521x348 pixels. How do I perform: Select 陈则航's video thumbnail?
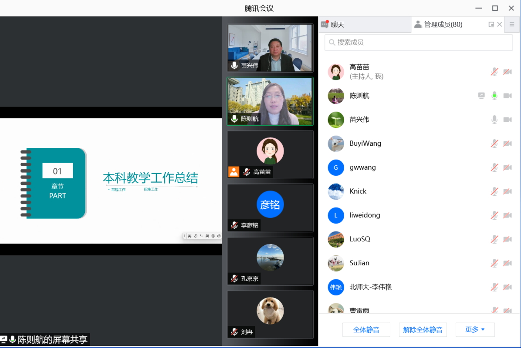pos(270,101)
